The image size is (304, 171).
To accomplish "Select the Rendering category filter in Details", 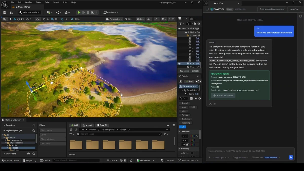I will click(185, 119).
